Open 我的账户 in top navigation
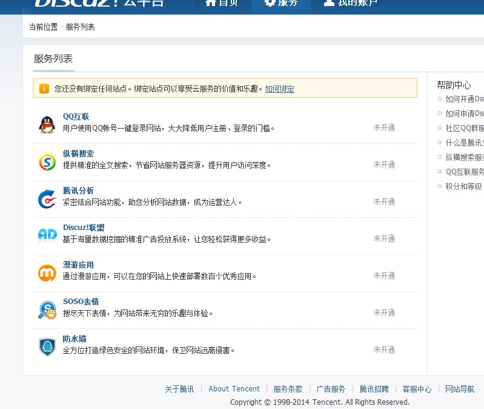Image resolution: width=484 pixels, height=409 pixels. (351, 3)
